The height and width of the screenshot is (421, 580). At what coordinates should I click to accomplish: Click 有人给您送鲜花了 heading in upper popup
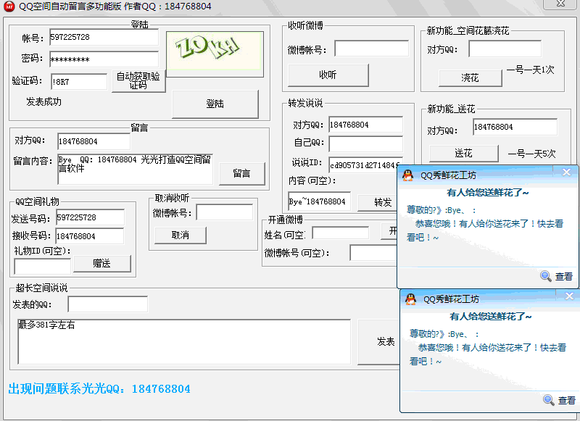(x=488, y=193)
